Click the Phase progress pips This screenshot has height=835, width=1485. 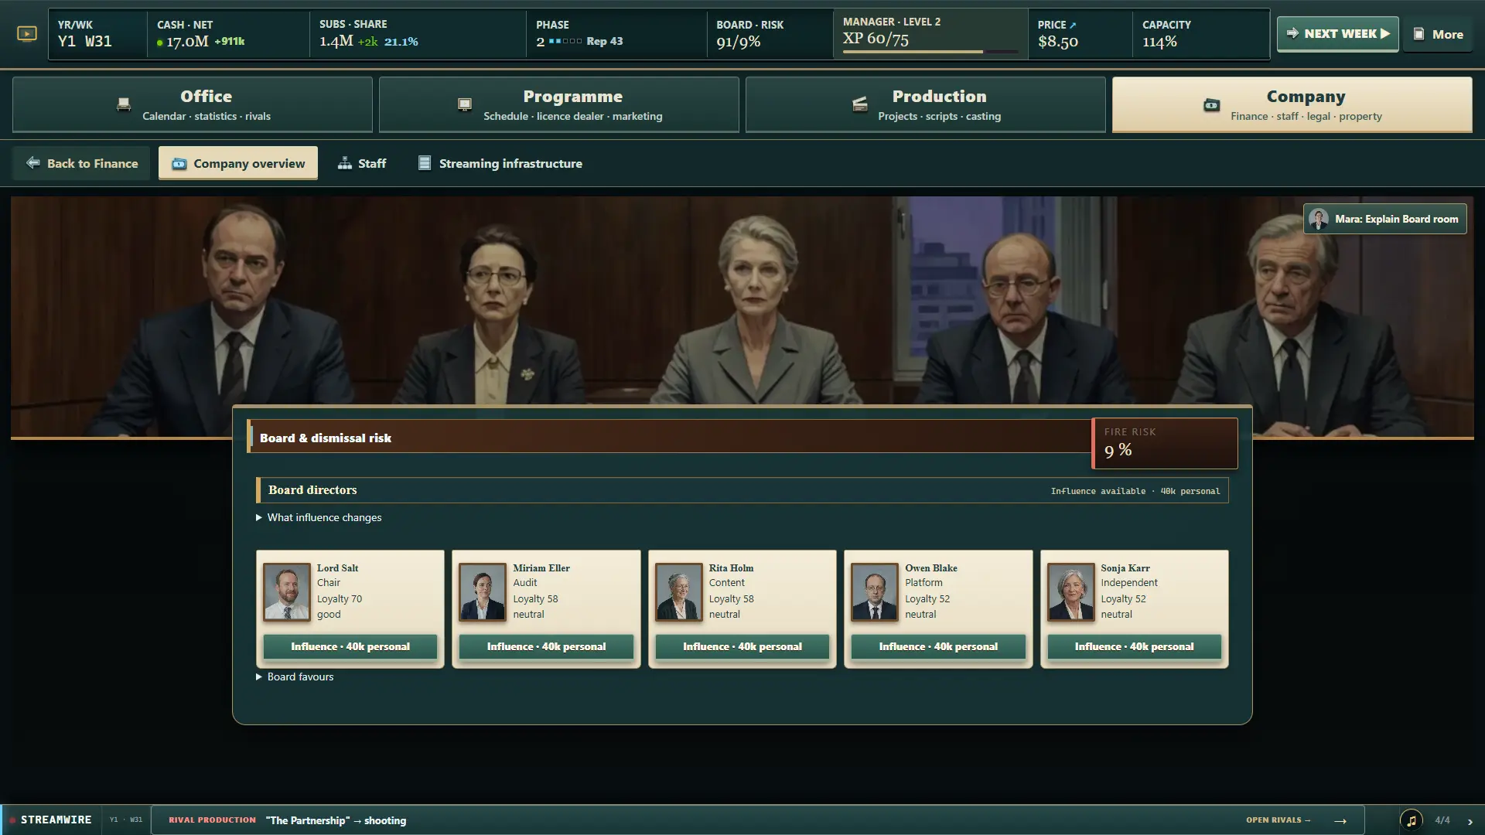pyautogui.click(x=565, y=41)
